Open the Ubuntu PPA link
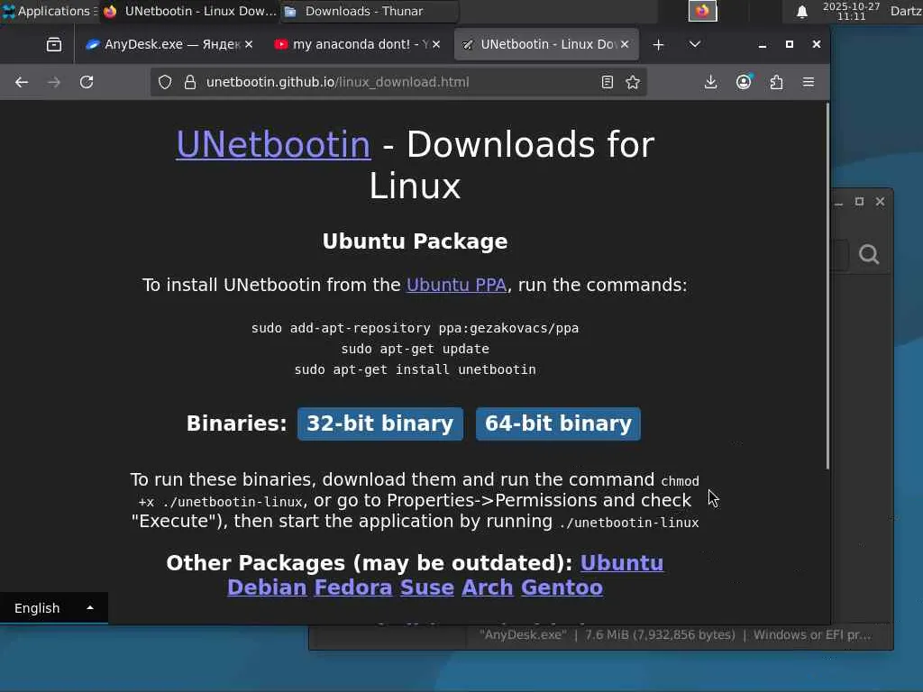 (456, 286)
